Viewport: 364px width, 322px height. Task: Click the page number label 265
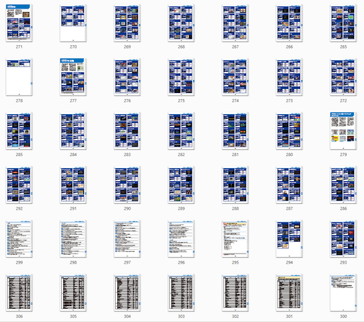tap(343, 46)
